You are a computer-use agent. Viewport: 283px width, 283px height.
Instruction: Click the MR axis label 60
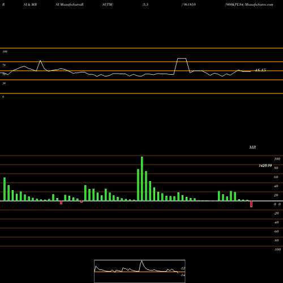tap(276, 177)
